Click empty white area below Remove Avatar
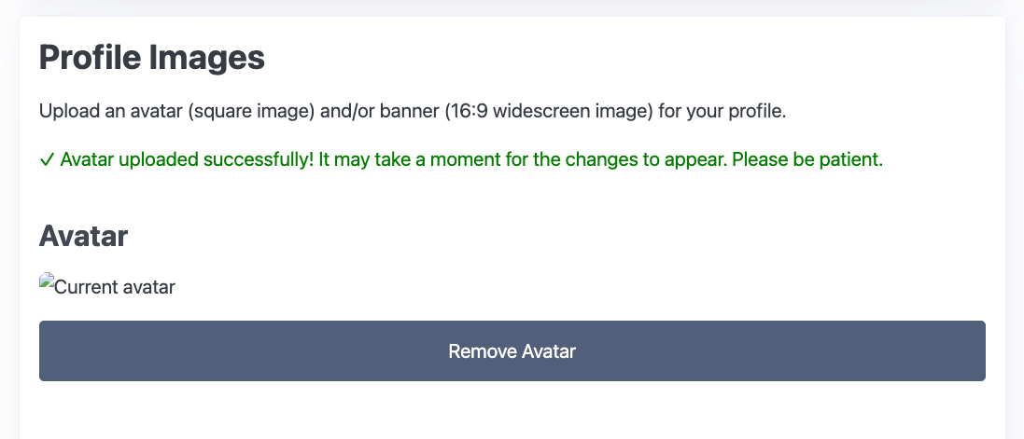The height and width of the screenshot is (439, 1024). [x=512, y=410]
